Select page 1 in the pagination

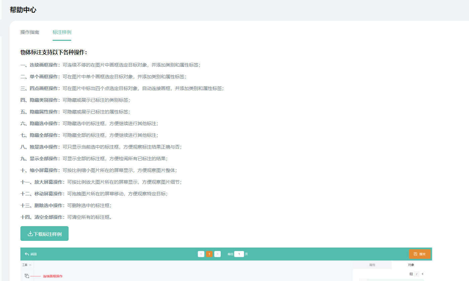(x=209, y=254)
